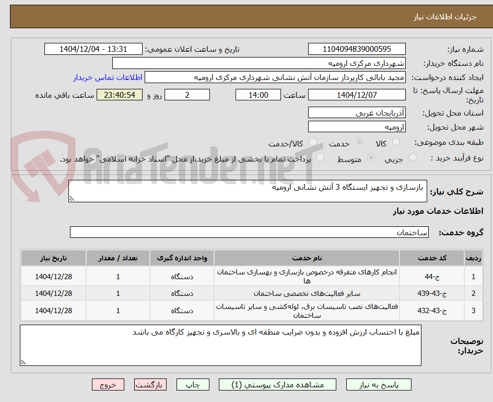
Task: Select the خدمت radio button
Action: click(x=359, y=142)
